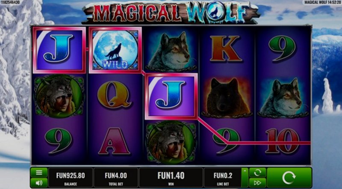Select the highlighted J on first reel
The height and width of the screenshot is (189, 342).
[59, 50]
